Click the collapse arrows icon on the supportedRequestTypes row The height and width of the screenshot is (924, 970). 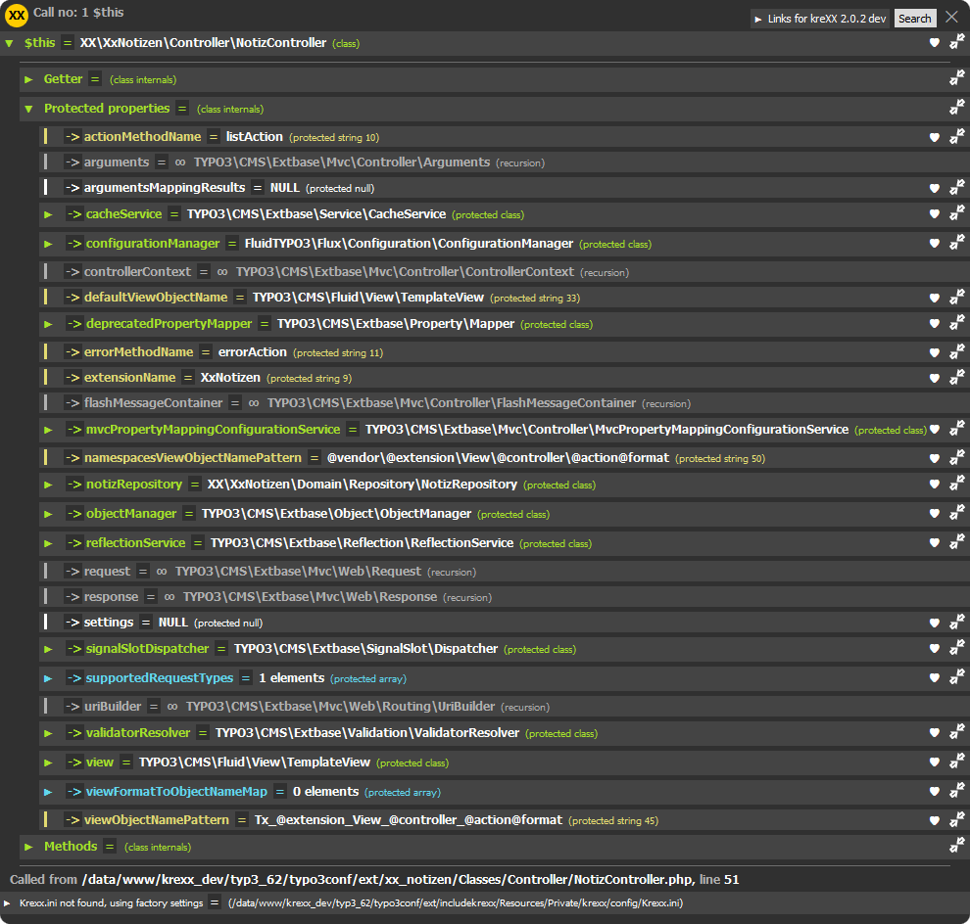click(956, 677)
